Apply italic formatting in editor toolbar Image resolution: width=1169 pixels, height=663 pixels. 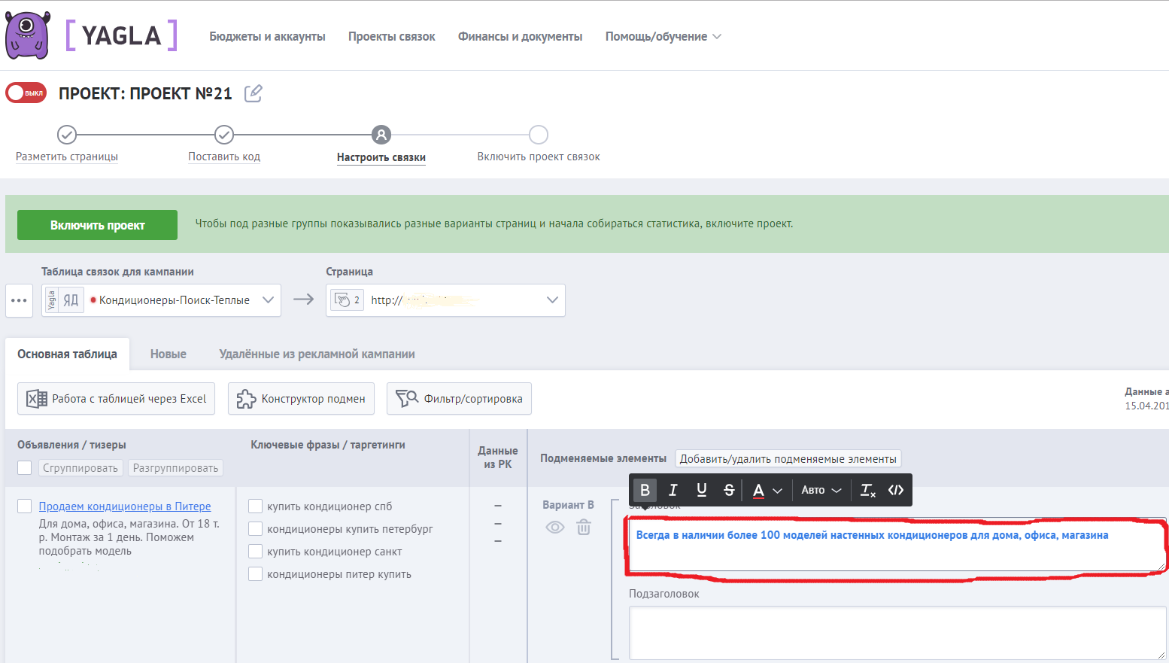(673, 490)
